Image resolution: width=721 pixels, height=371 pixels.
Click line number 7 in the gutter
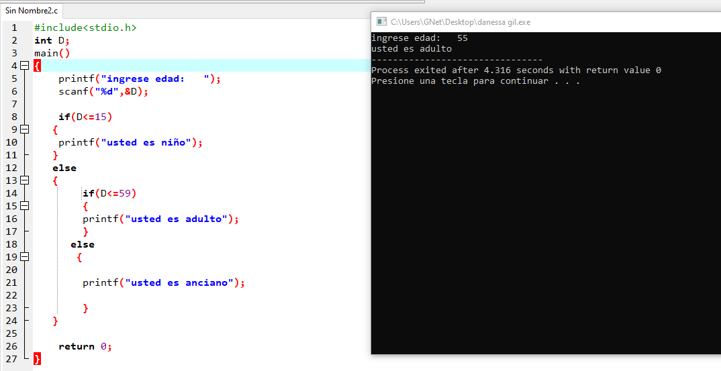click(14, 104)
